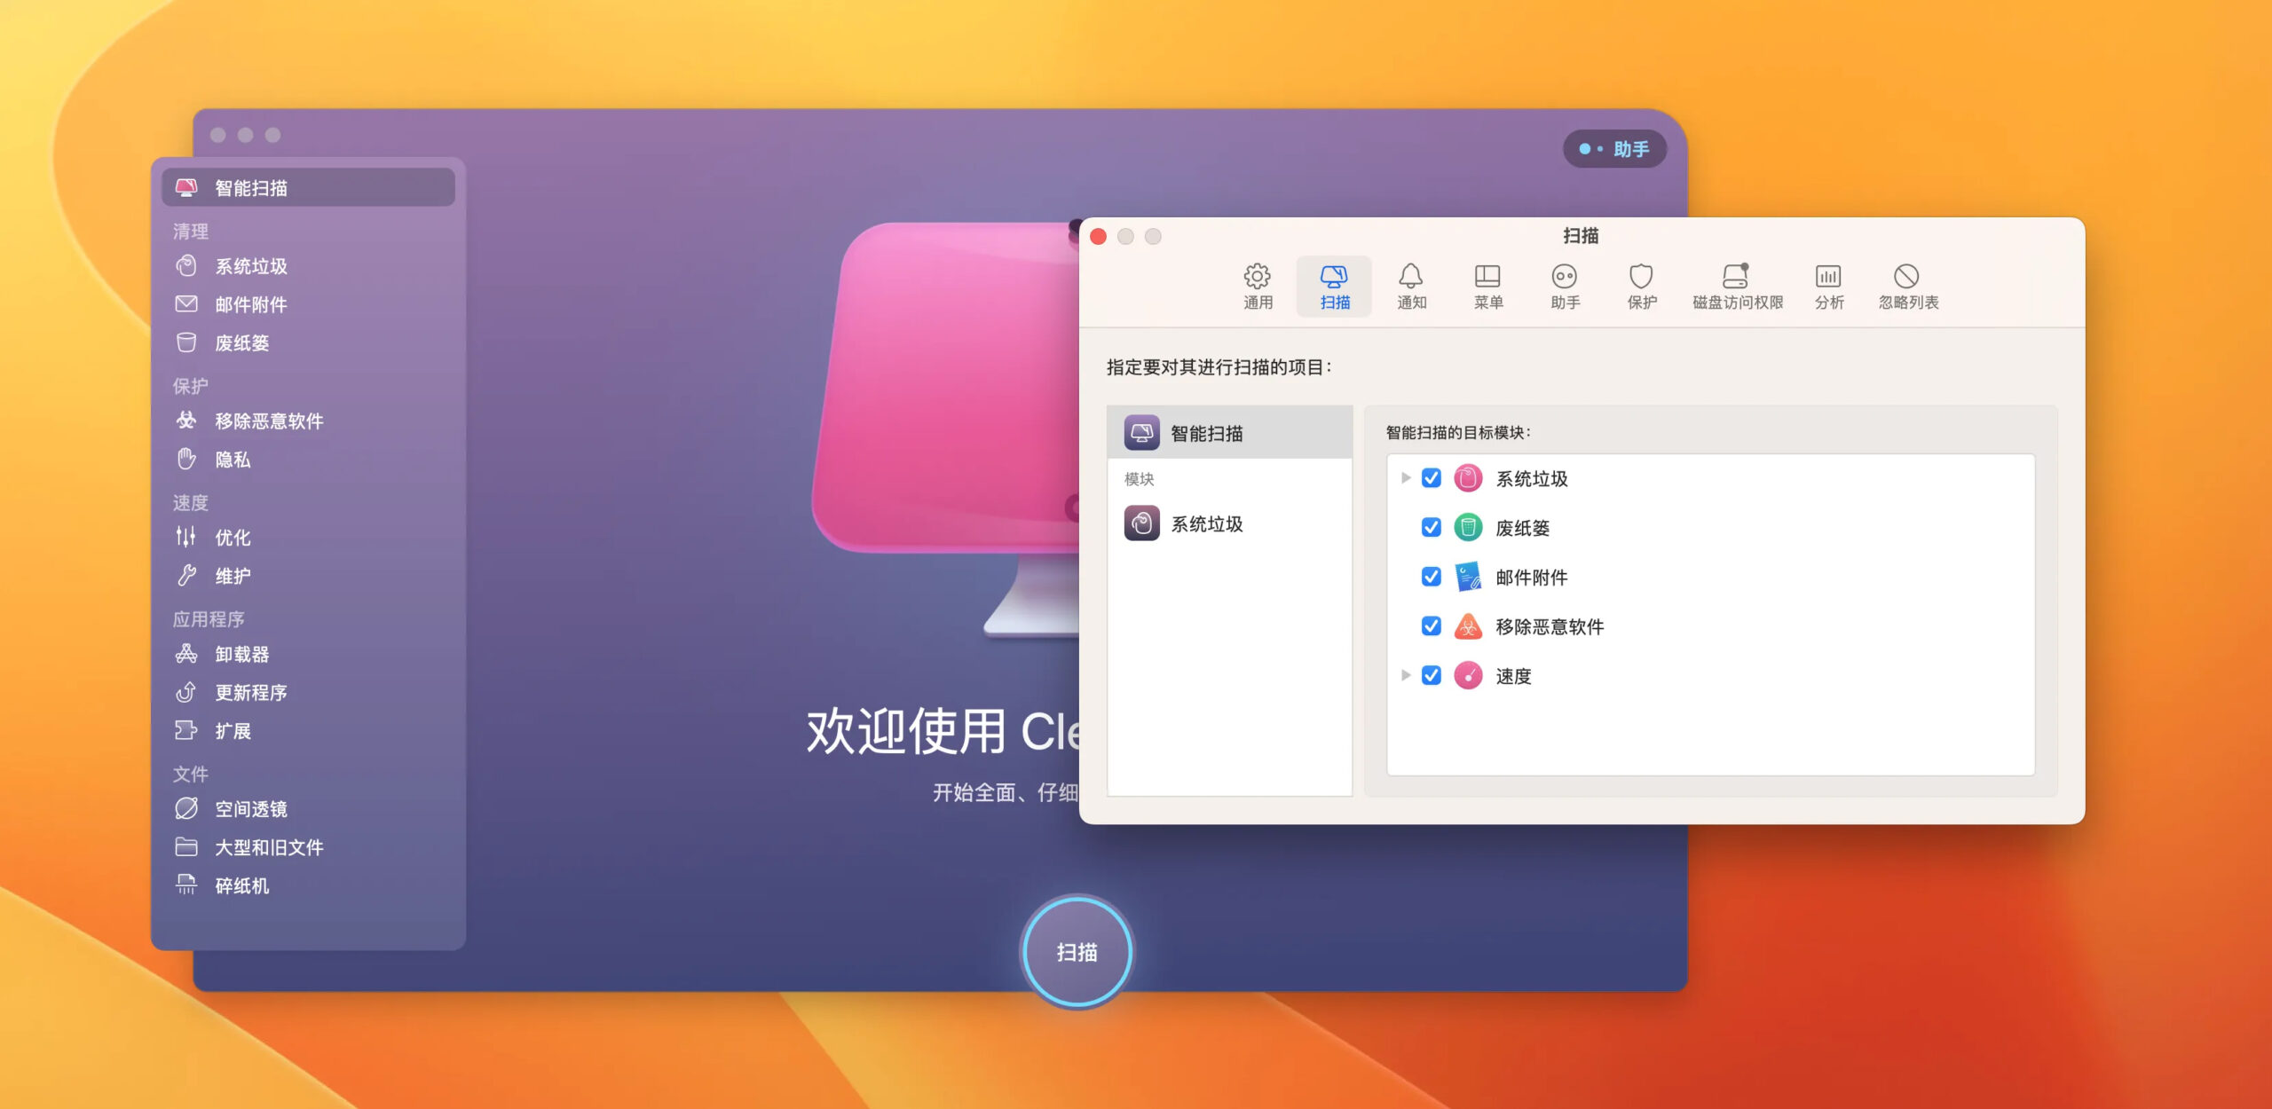The width and height of the screenshot is (2272, 1109).
Task: Expand the 速度 module tree item
Action: click(1406, 675)
